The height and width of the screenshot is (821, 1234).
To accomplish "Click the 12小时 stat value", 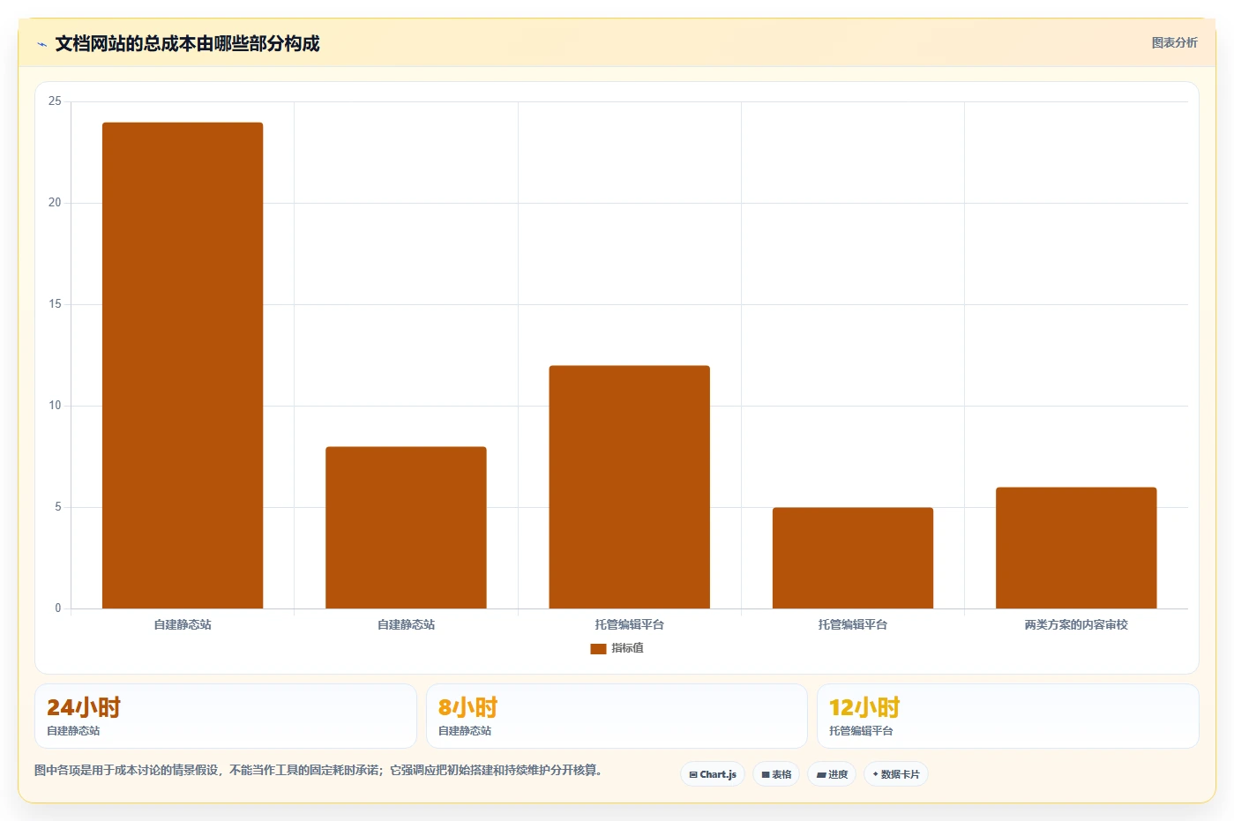I will pyautogui.click(x=864, y=707).
